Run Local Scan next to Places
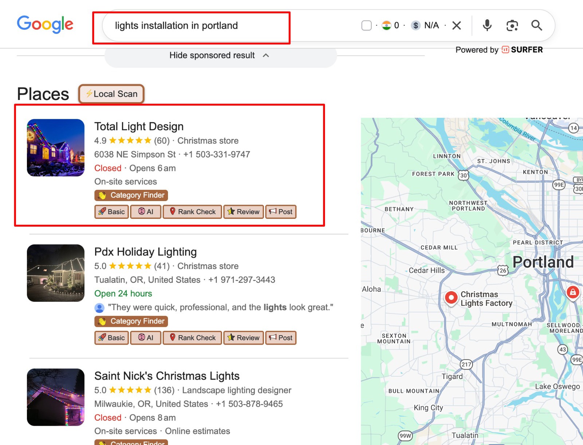Screen dimensions: 583x445 [x=111, y=94]
